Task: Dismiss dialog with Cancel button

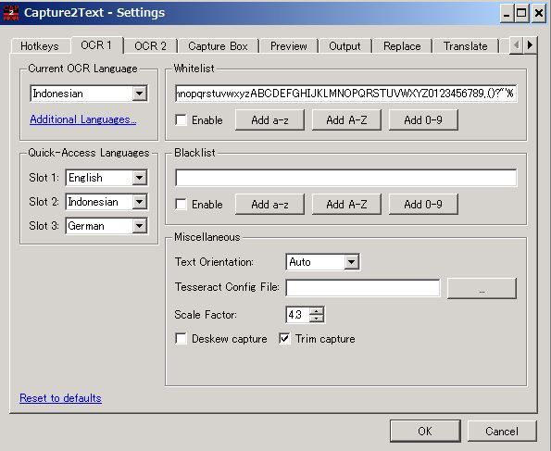Action: (502, 431)
